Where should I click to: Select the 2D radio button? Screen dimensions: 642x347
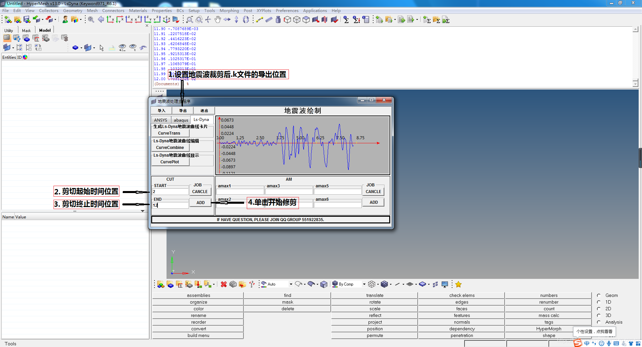pos(599,309)
